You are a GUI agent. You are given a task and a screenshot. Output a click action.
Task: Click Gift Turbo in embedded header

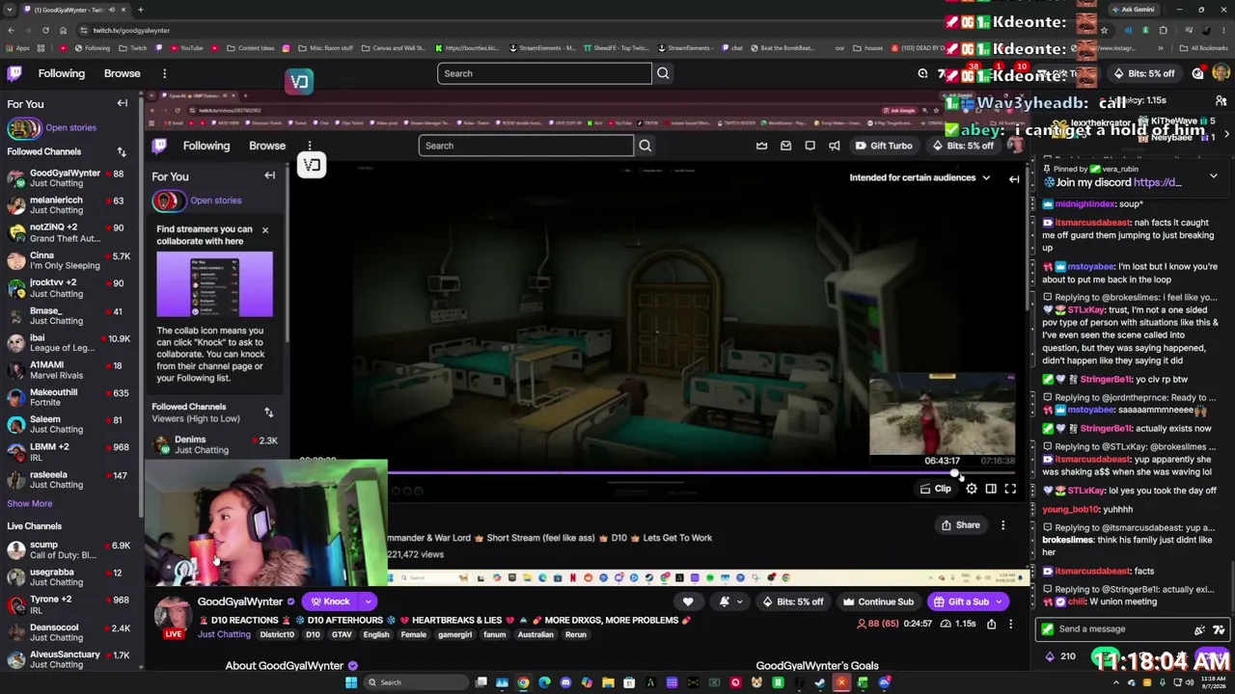coord(884,146)
